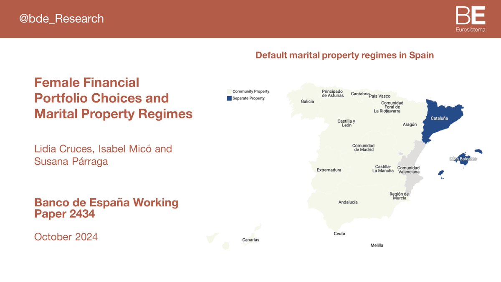501x282 pixels.
Task: Click the Separate Property blue legend swatch
Action: tap(229, 99)
